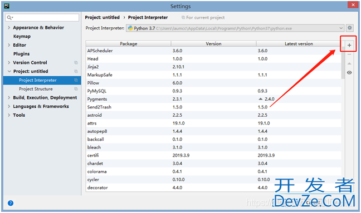
Task: Select the certifi package row
Action: coord(214,155)
